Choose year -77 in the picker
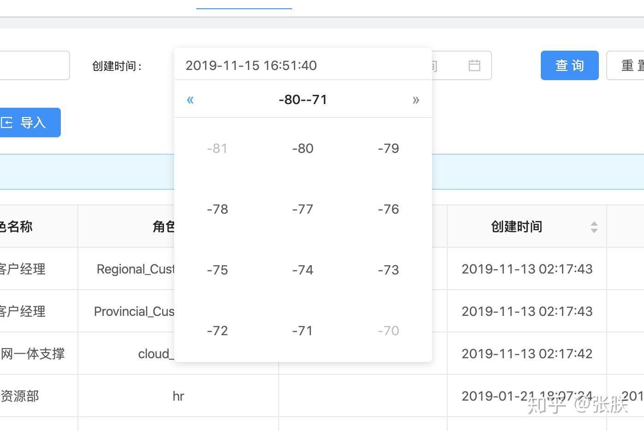644x431 pixels. [x=303, y=209]
